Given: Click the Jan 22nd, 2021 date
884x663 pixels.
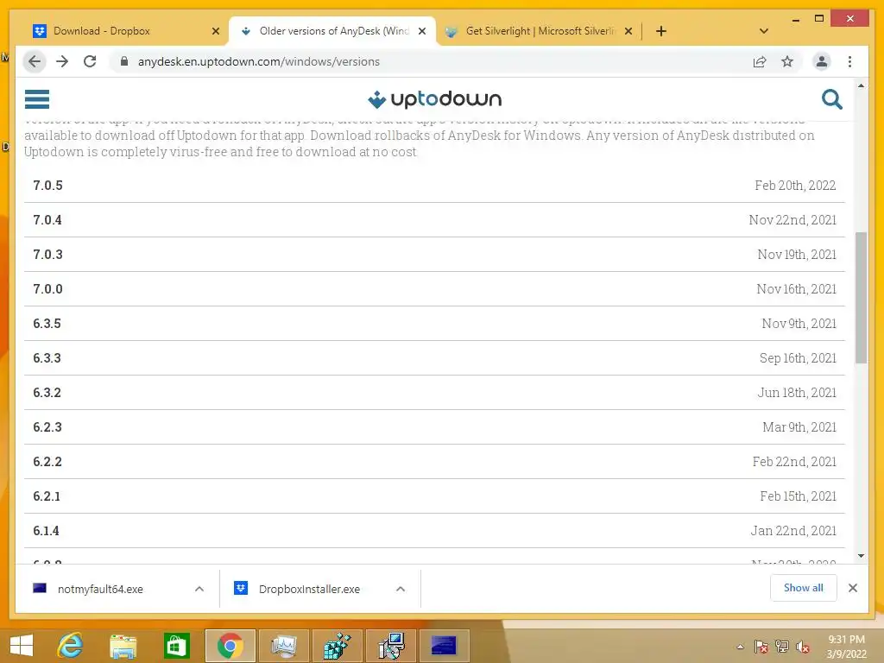Looking at the screenshot, I should click(793, 531).
